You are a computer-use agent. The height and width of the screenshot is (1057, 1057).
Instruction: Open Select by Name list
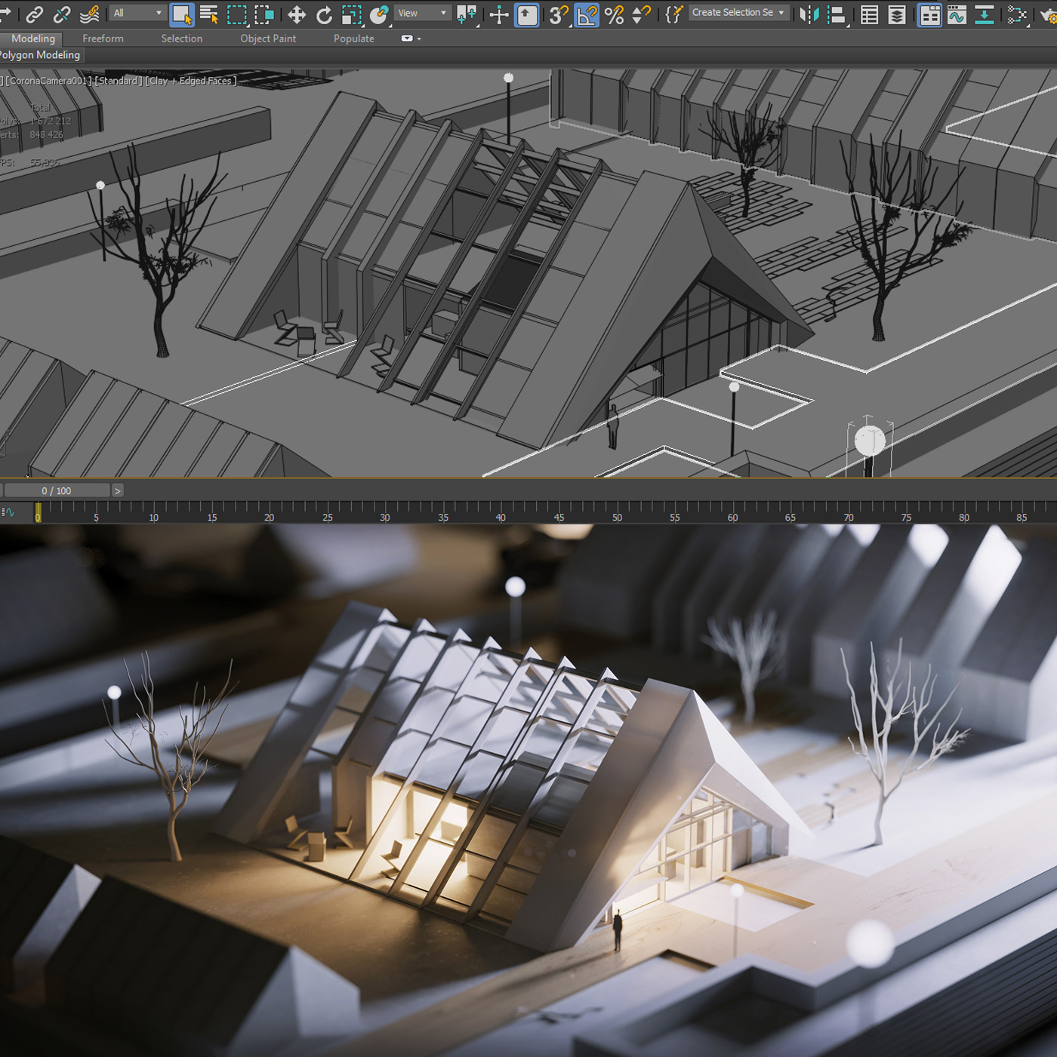209,14
